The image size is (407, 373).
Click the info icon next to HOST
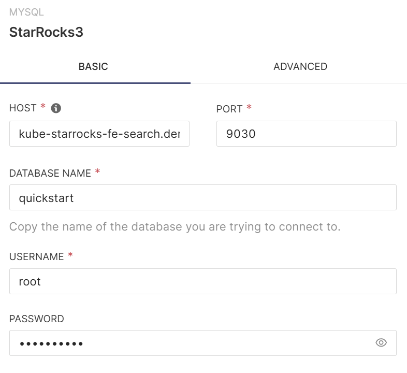coord(56,108)
